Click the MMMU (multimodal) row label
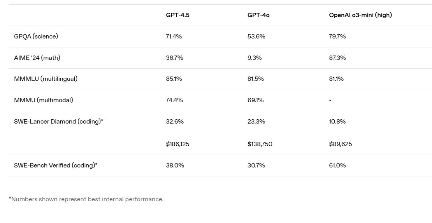 tap(43, 100)
